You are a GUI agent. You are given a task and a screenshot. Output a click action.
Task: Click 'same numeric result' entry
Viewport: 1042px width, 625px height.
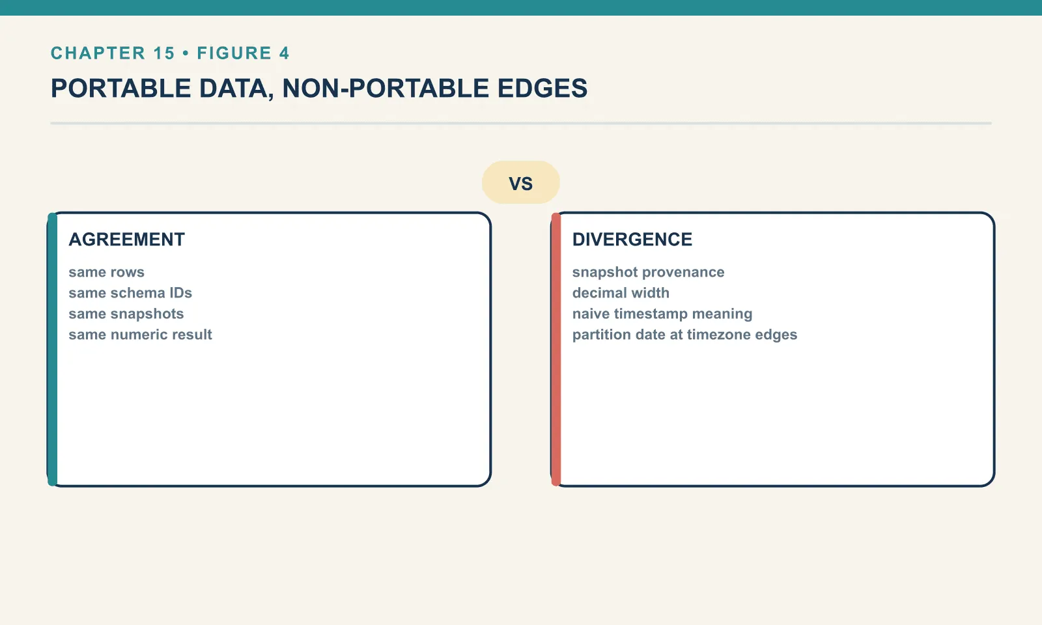click(140, 335)
